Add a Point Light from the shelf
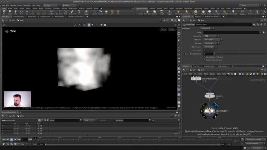Screen dimensions: 267x150 (147, 12)
